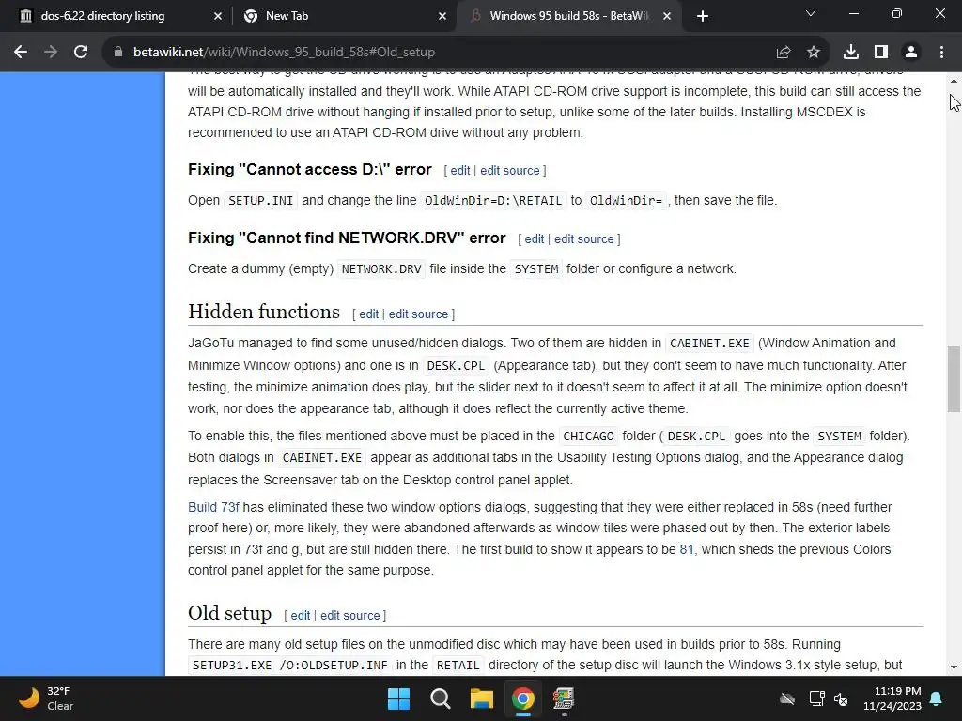View site information lock icon

pos(118,53)
